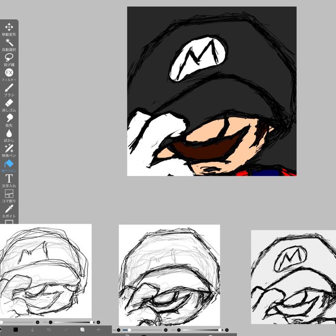Select the Blur (ぼかし) droplet tool

(9, 136)
